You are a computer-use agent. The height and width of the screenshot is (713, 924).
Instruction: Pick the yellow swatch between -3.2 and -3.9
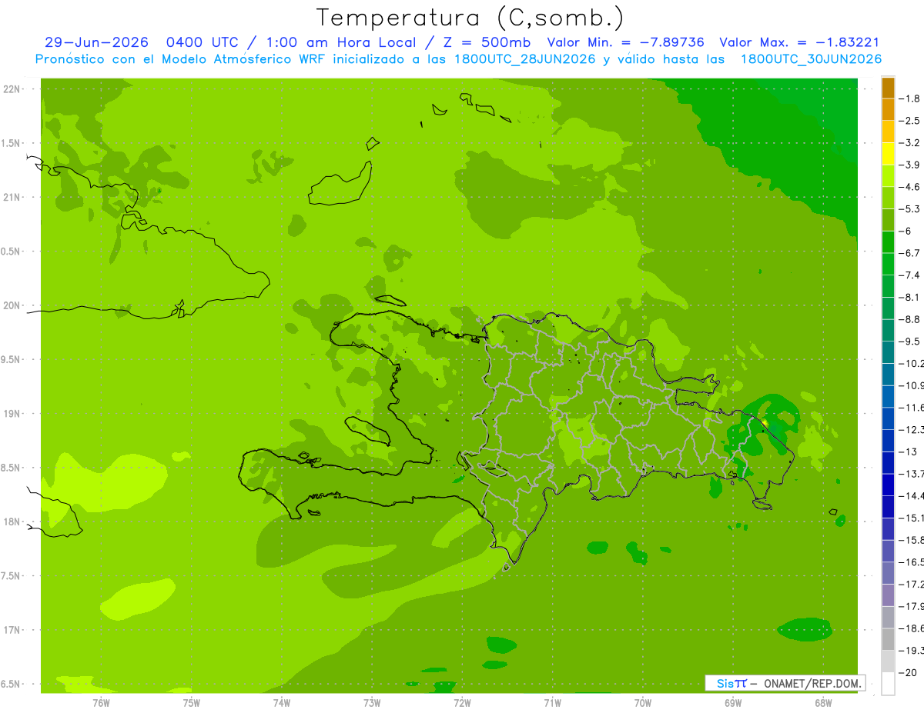[x=888, y=154]
